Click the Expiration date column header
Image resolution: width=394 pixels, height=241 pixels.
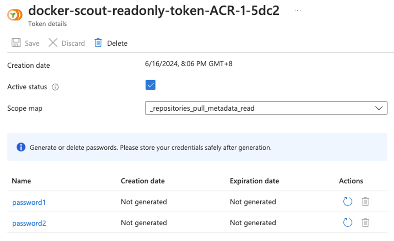coord(254,181)
